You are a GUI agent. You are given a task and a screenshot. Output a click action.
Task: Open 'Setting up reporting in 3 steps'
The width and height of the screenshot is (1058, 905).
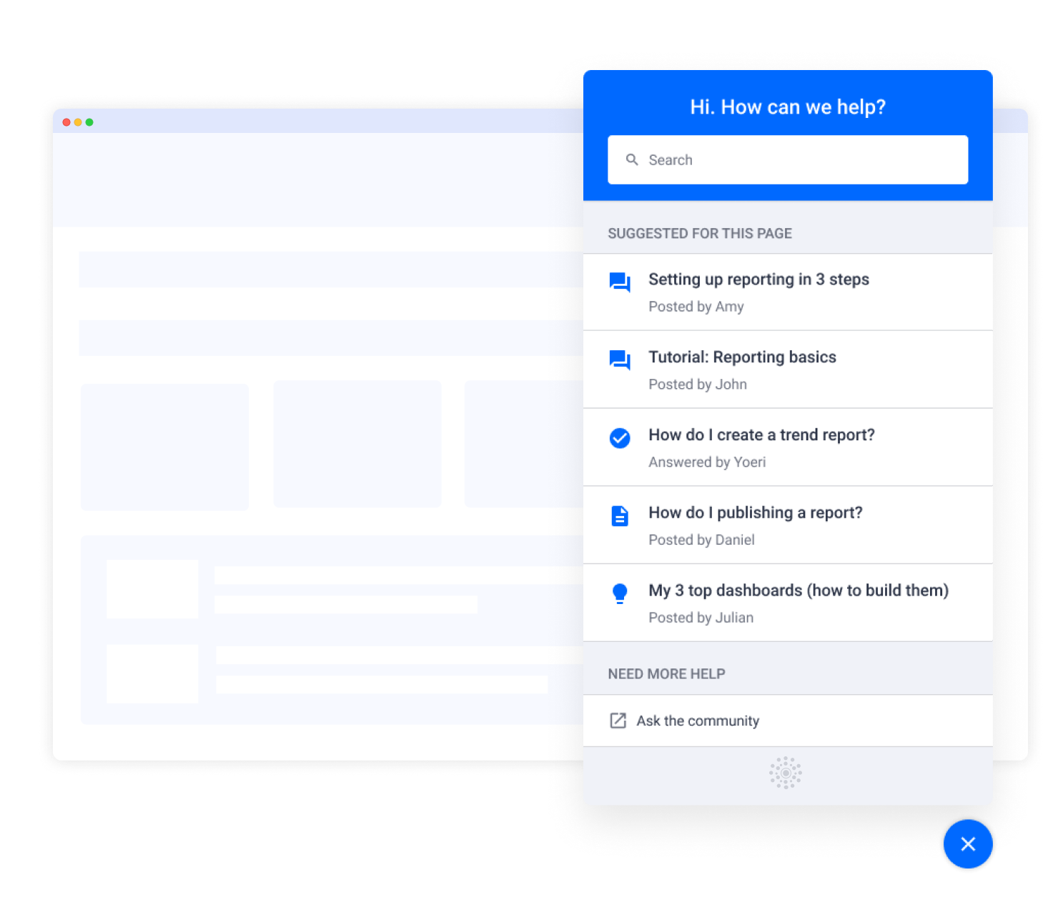coord(759,280)
